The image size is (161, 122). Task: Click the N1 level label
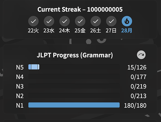click(x=20, y=105)
